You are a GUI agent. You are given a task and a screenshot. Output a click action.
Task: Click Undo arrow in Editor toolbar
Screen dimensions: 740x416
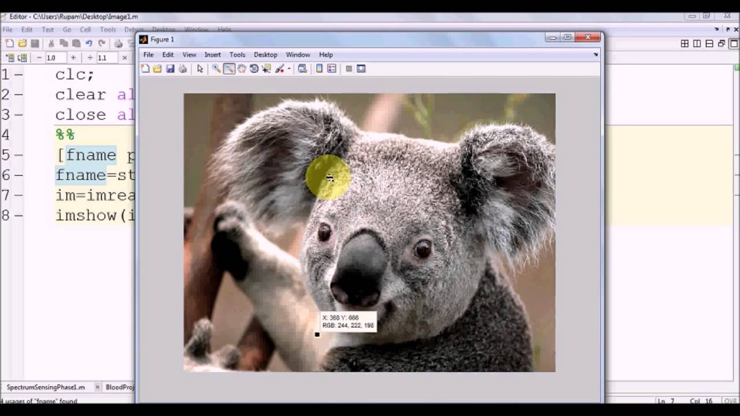[x=89, y=43]
